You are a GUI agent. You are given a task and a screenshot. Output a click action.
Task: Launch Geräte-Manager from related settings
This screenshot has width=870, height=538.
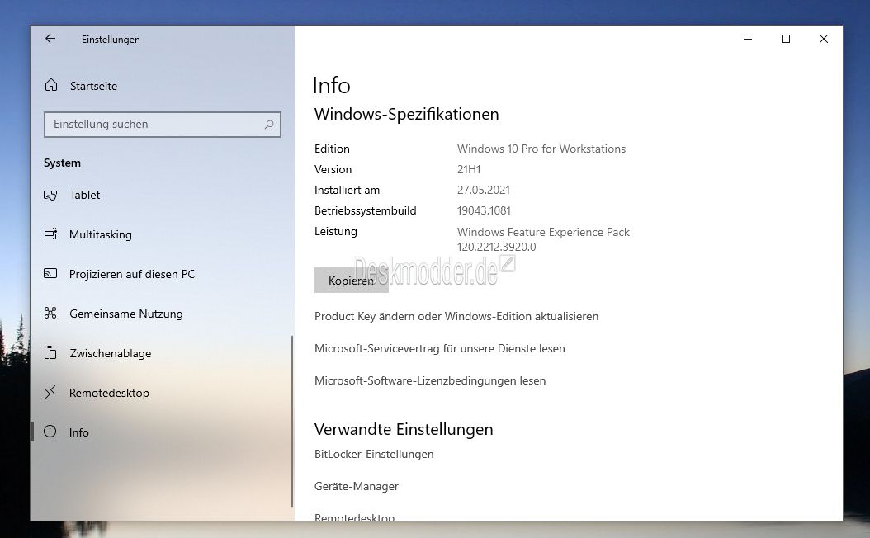pos(357,486)
